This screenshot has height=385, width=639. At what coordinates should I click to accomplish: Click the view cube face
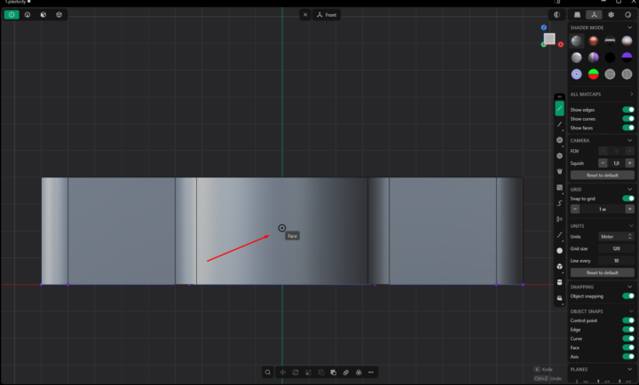click(x=549, y=39)
